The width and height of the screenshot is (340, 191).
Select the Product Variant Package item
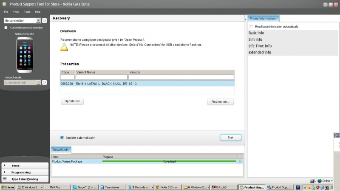pyautogui.click(x=67, y=161)
